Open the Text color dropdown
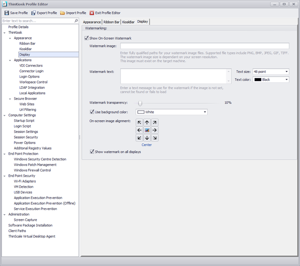Image resolution: width=300 pixels, height=266 pixels. click(x=287, y=79)
